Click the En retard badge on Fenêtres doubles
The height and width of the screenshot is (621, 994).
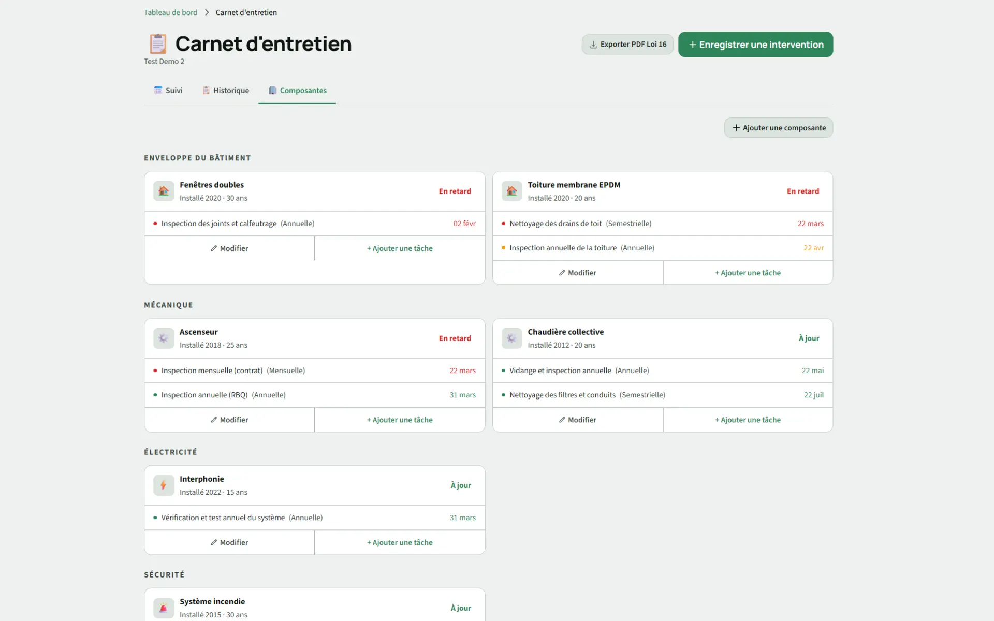click(455, 191)
